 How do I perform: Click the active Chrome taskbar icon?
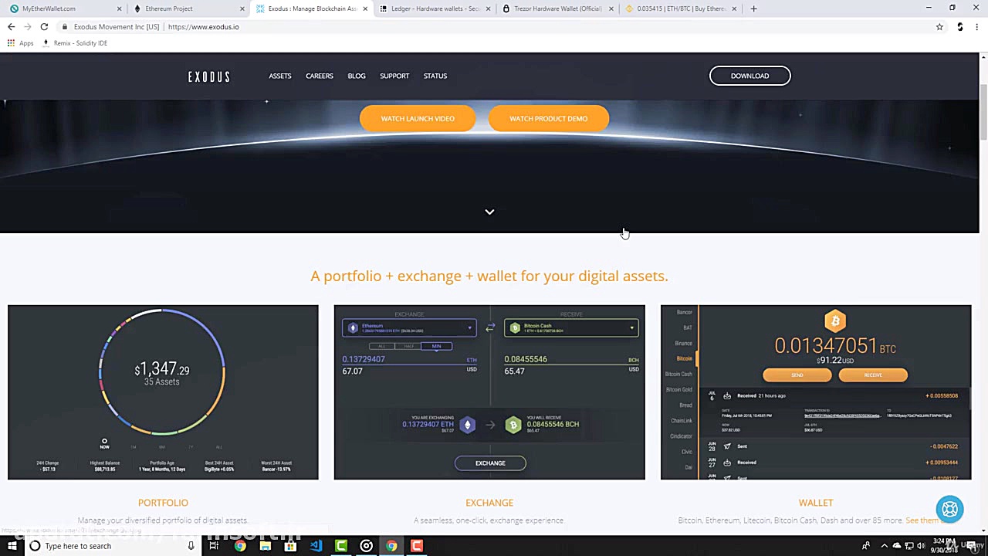pos(392,546)
